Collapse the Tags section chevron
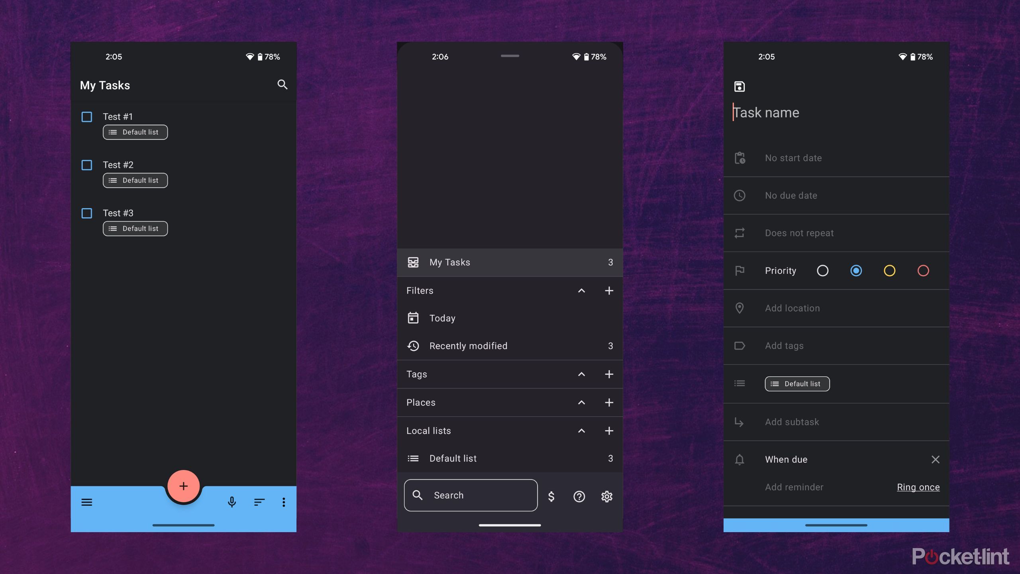Screen dimensions: 1020x574 click(x=581, y=374)
